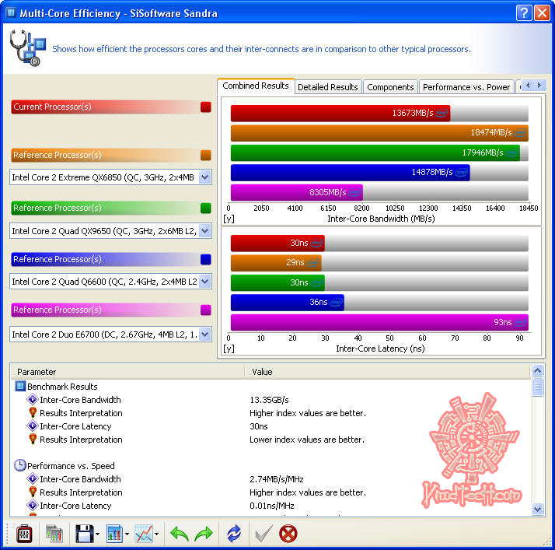Click the red cancel X icon
Image resolution: width=555 pixels, height=550 pixels.
[288, 534]
